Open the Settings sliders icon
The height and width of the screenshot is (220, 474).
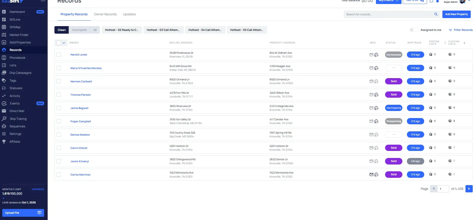[x=4, y=134]
